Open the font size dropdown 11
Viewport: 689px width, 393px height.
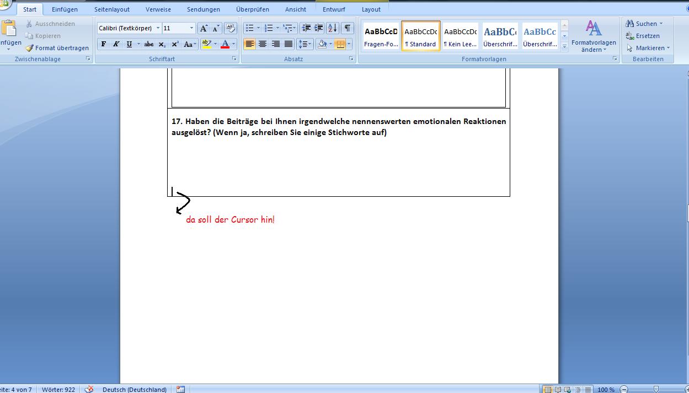(191, 28)
